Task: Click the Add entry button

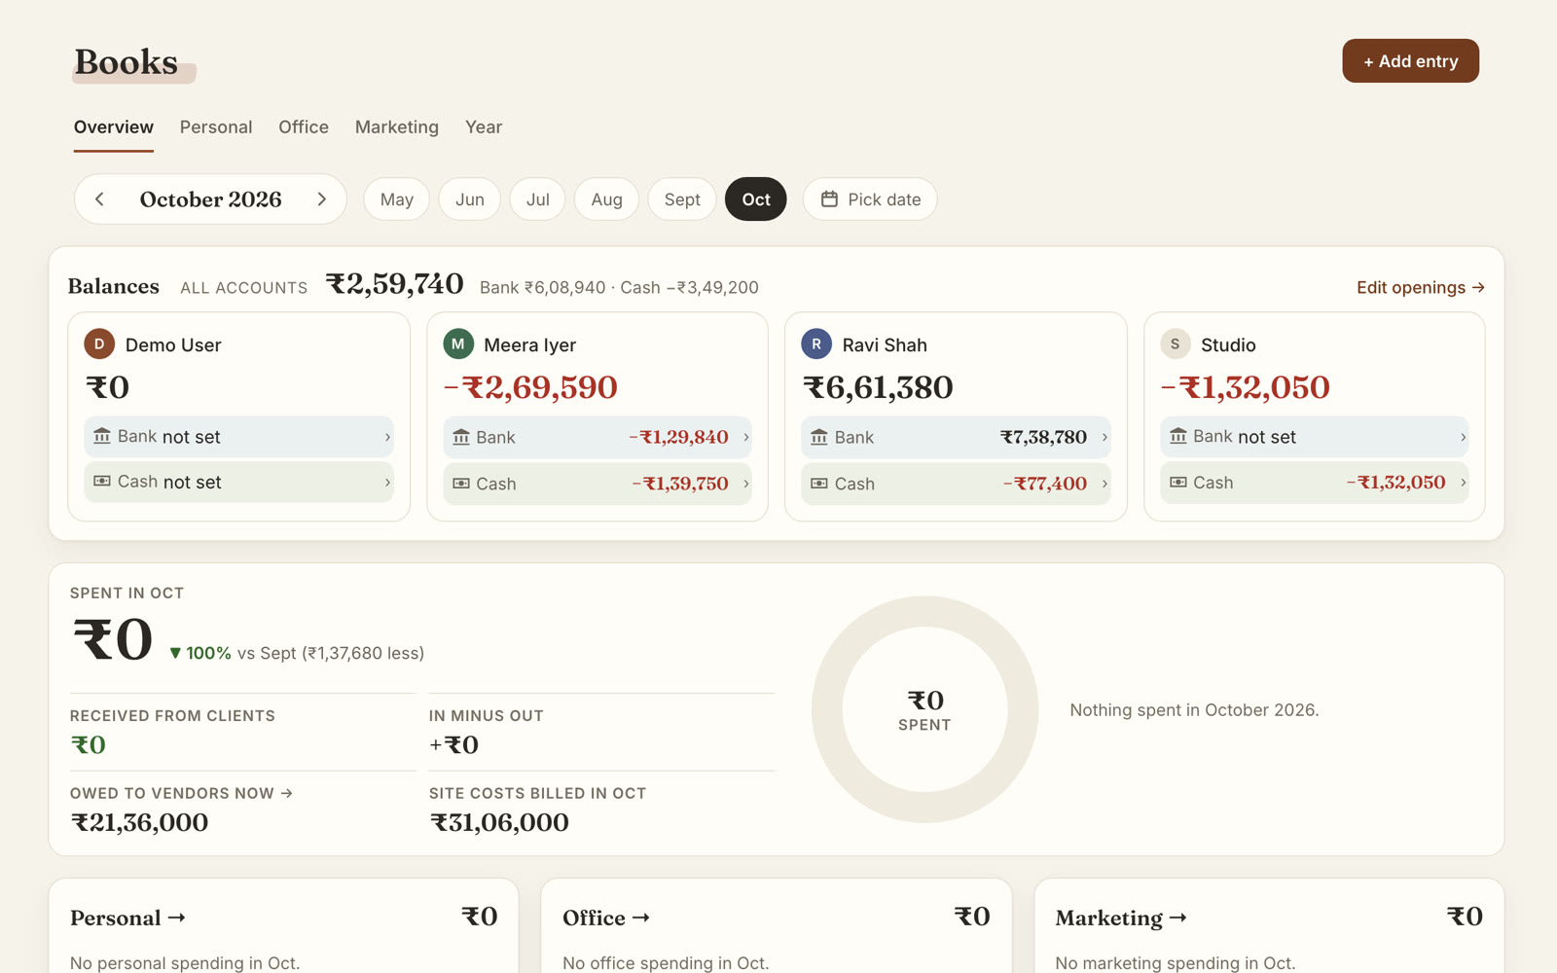Action: click(x=1410, y=61)
